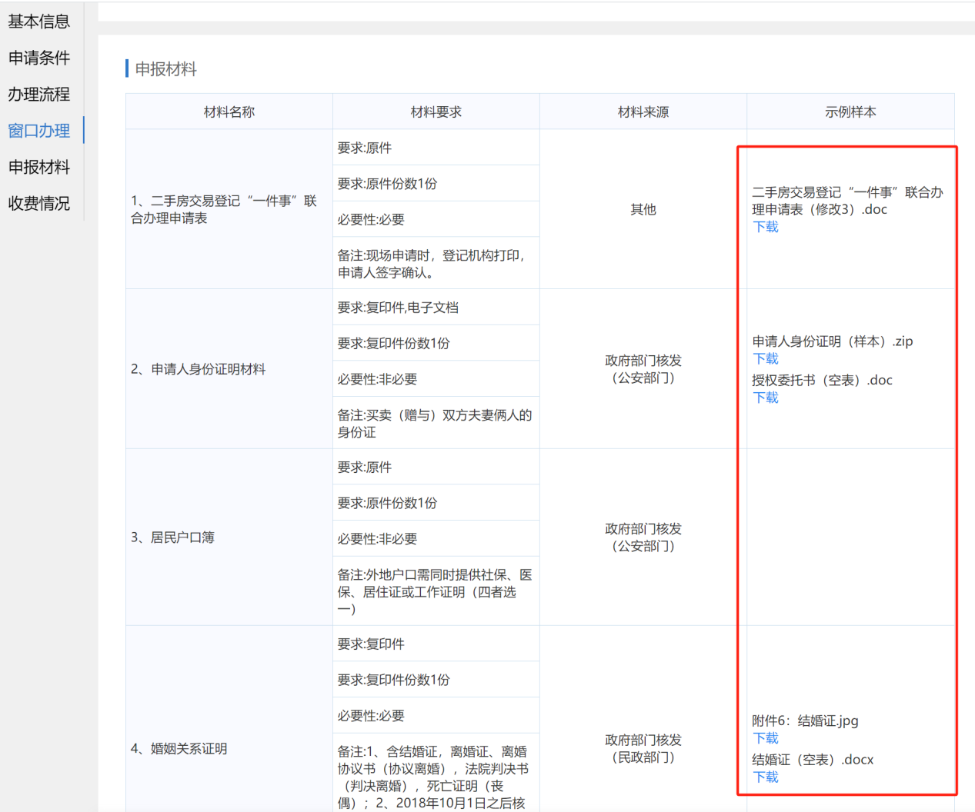
Task: Click the 材料名称 column header
Action: (229, 112)
